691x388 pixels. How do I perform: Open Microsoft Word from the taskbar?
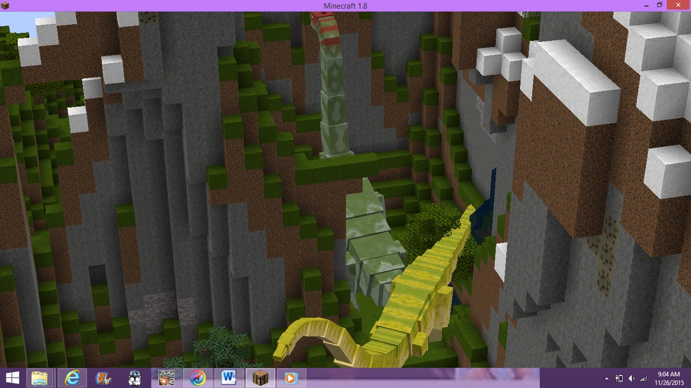pyautogui.click(x=229, y=378)
